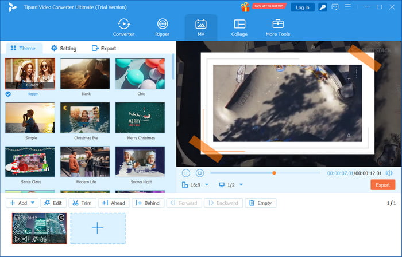Click the key register icon
Image resolution: width=402 pixels, height=257 pixels.
[x=323, y=7]
